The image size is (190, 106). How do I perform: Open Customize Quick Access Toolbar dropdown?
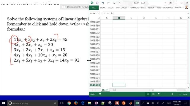coord(119,3)
